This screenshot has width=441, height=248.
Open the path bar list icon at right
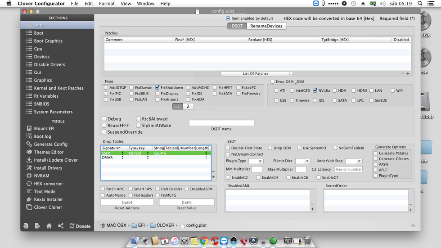[x=413, y=225]
